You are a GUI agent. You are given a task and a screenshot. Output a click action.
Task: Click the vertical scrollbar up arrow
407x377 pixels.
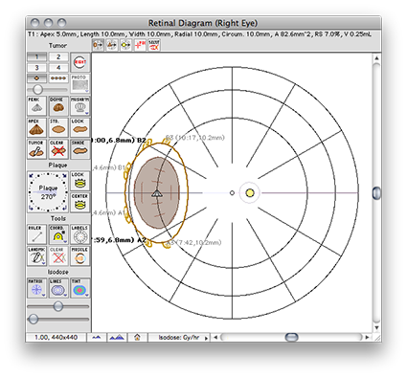click(376, 58)
